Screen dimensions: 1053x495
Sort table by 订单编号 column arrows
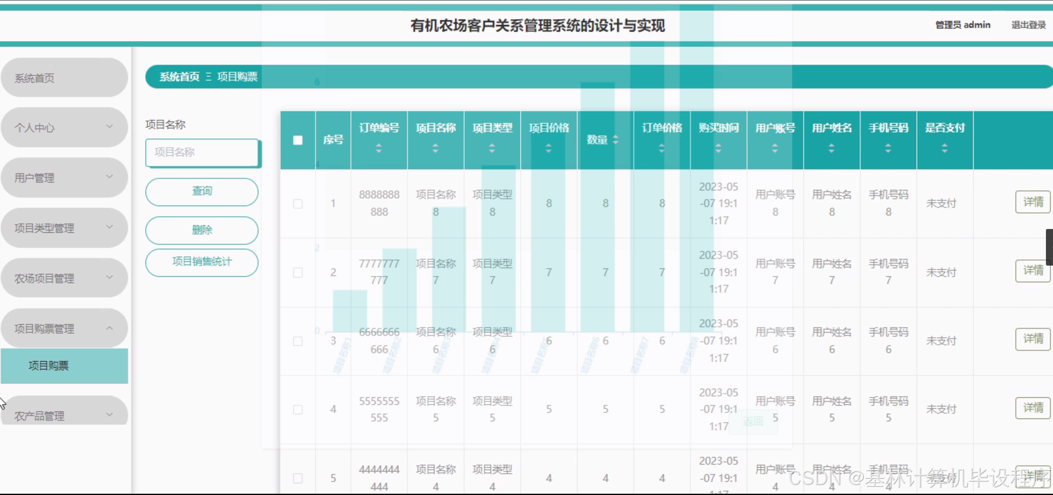378,148
